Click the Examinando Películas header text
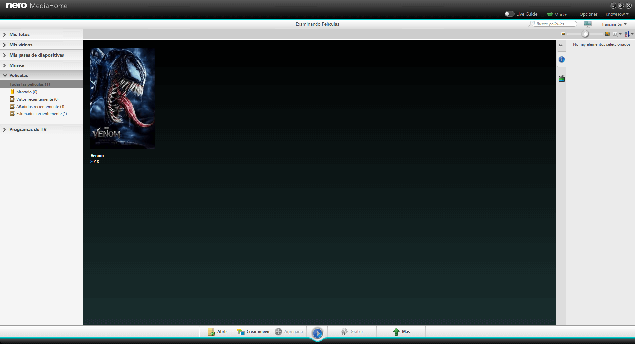 (x=317, y=24)
